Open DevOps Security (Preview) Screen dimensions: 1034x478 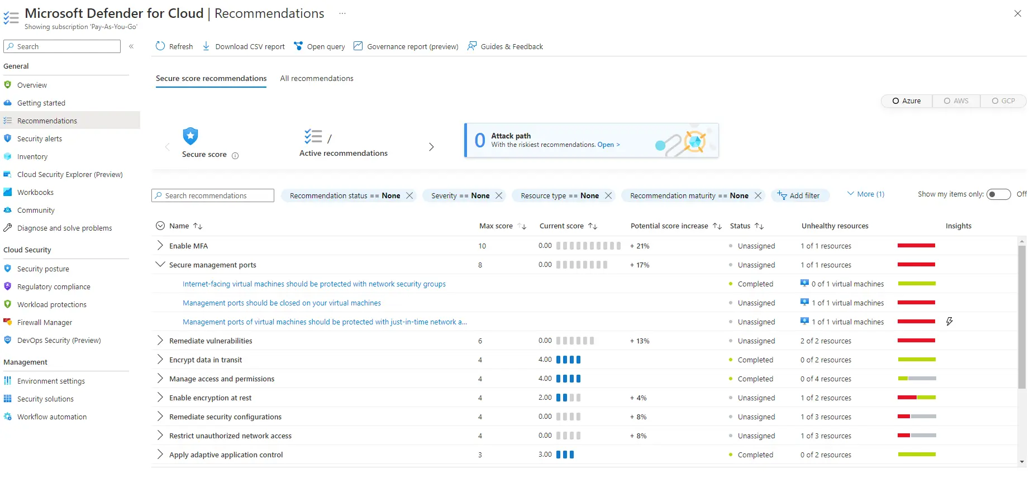[x=59, y=340]
